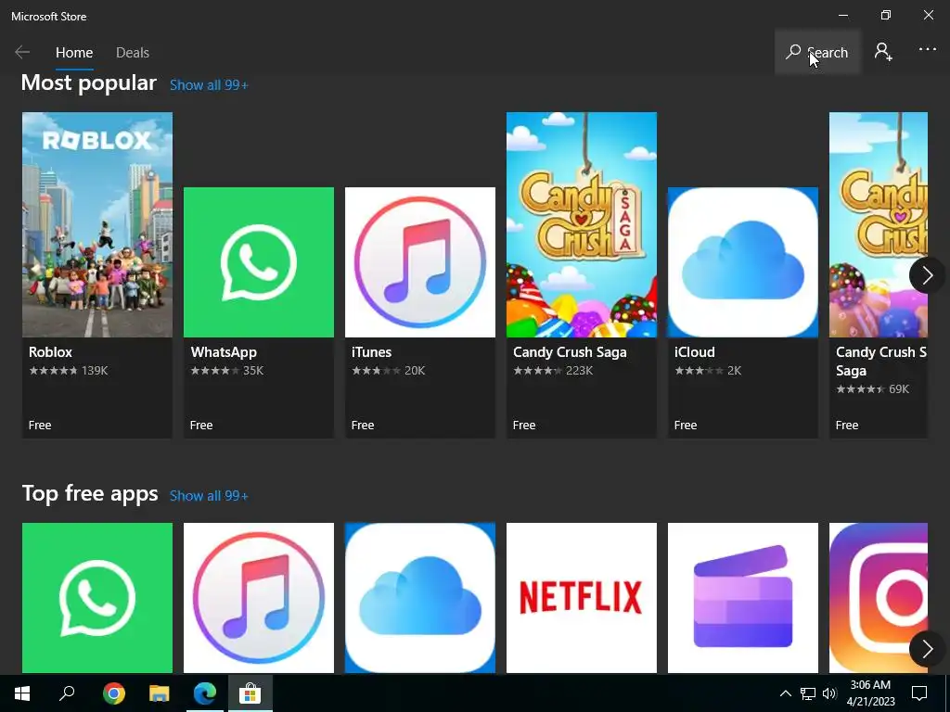Open the iCloud icon in Most popular

pyautogui.click(x=743, y=262)
